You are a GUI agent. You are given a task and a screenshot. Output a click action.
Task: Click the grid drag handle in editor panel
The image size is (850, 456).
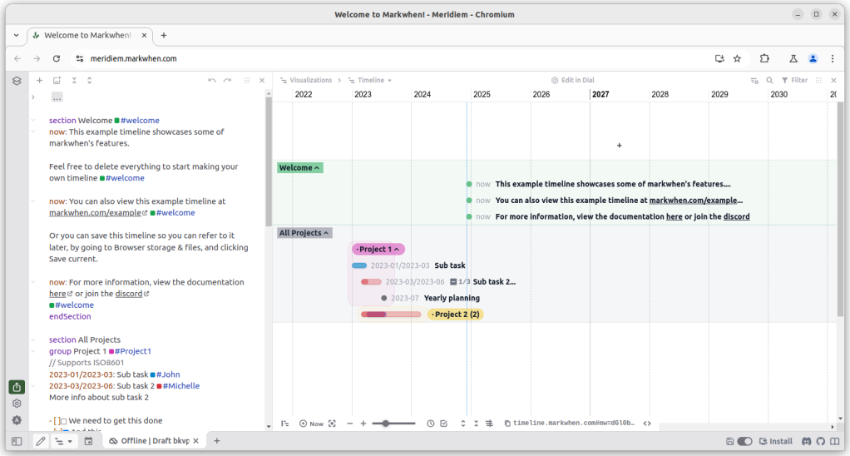[247, 80]
